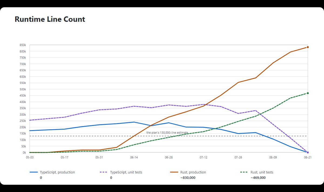Click the "~830,000" value under Rust, production
The width and height of the screenshot is (324, 192).
[x=188, y=178]
